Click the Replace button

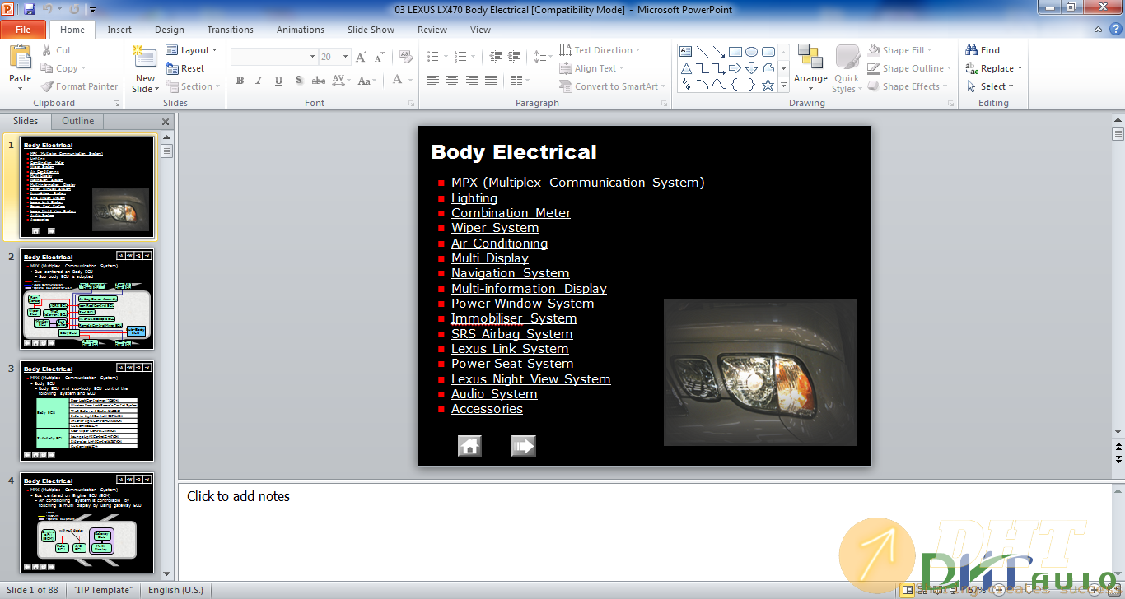[996, 68]
